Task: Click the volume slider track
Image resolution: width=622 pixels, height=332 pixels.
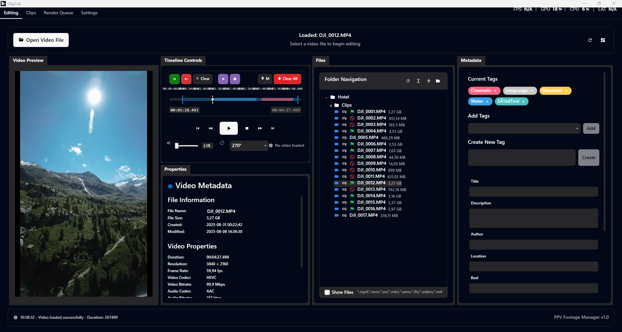Action: coord(188,146)
